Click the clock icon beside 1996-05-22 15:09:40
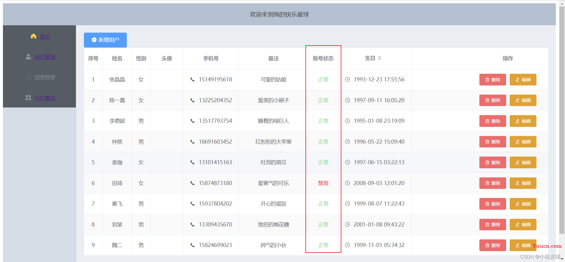This screenshot has width=565, height=262. [348, 142]
